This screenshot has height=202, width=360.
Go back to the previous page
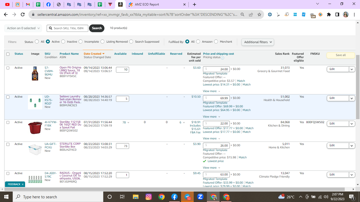(6, 15)
